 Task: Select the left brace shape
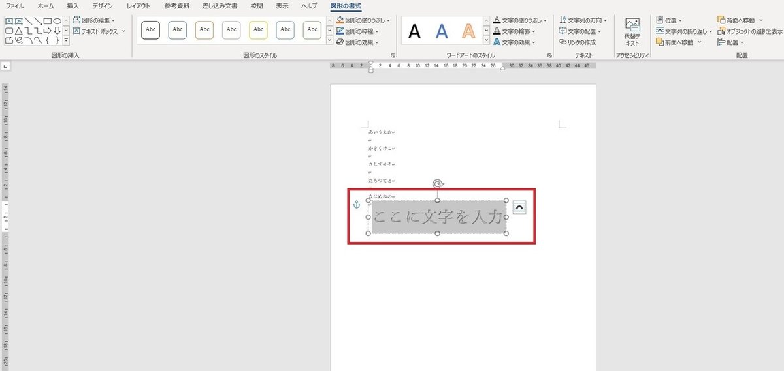(x=48, y=40)
